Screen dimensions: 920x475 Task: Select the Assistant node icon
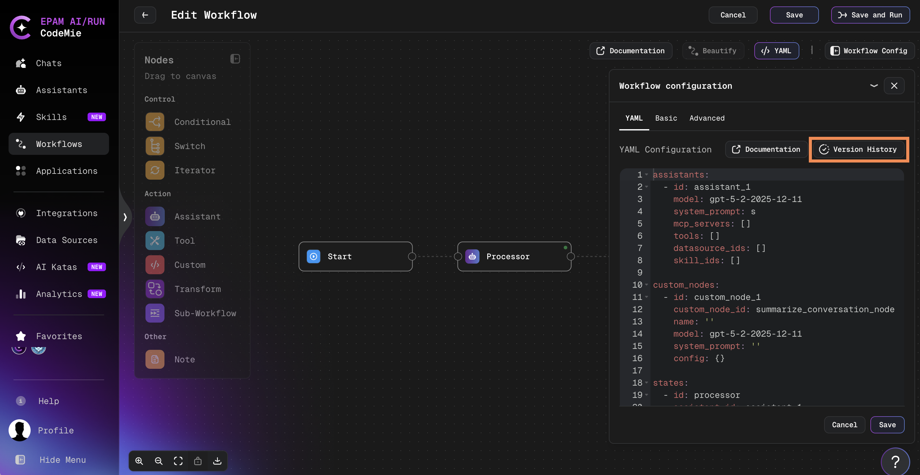pos(155,217)
